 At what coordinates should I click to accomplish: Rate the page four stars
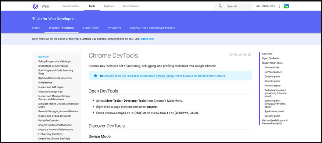pos(245,54)
